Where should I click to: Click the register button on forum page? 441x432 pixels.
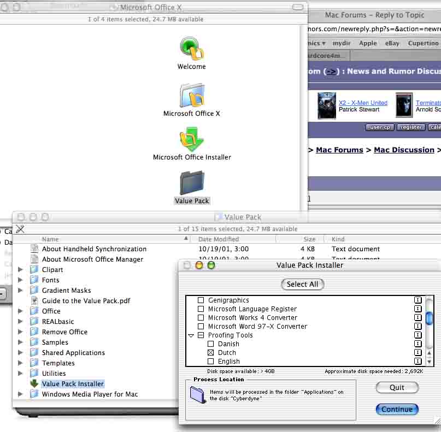pyautogui.click(x=410, y=127)
